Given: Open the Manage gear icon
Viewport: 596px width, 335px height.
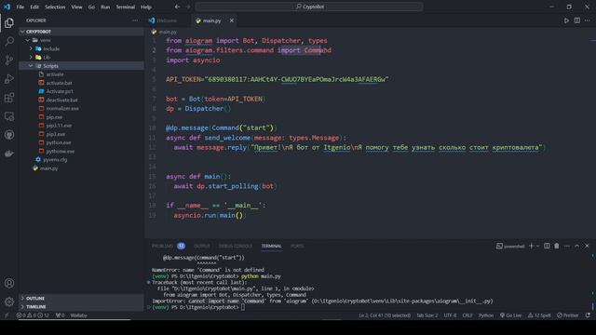Looking at the screenshot, I should click(x=9, y=301).
